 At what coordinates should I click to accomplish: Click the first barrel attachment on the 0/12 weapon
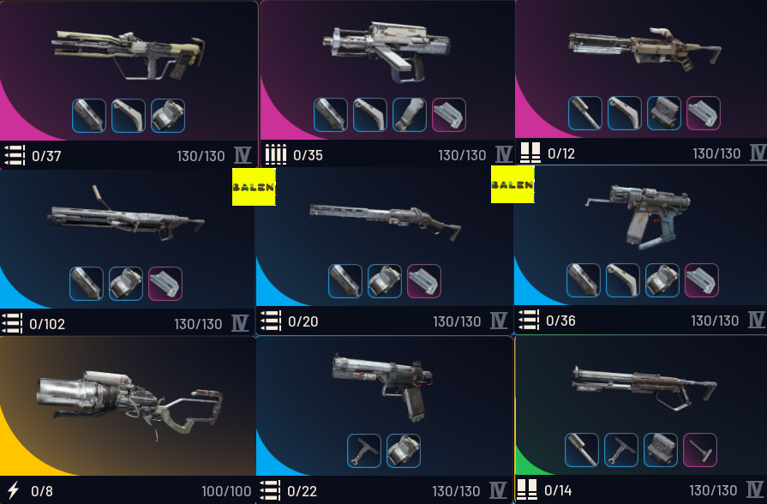point(585,113)
